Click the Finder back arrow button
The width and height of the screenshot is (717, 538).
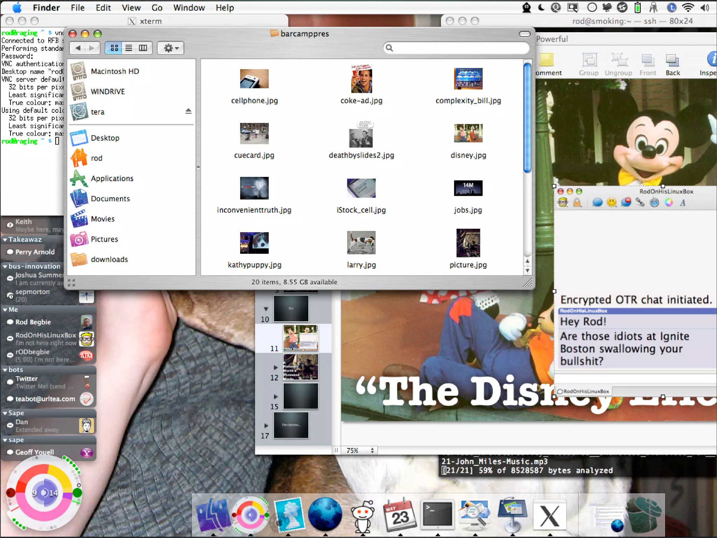coord(78,48)
